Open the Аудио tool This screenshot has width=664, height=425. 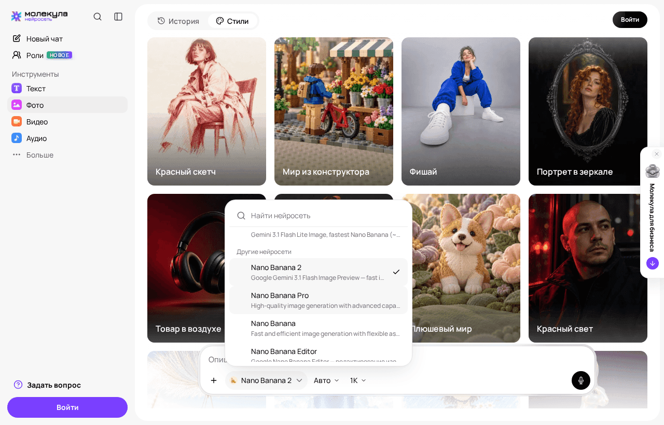pyautogui.click(x=67, y=138)
